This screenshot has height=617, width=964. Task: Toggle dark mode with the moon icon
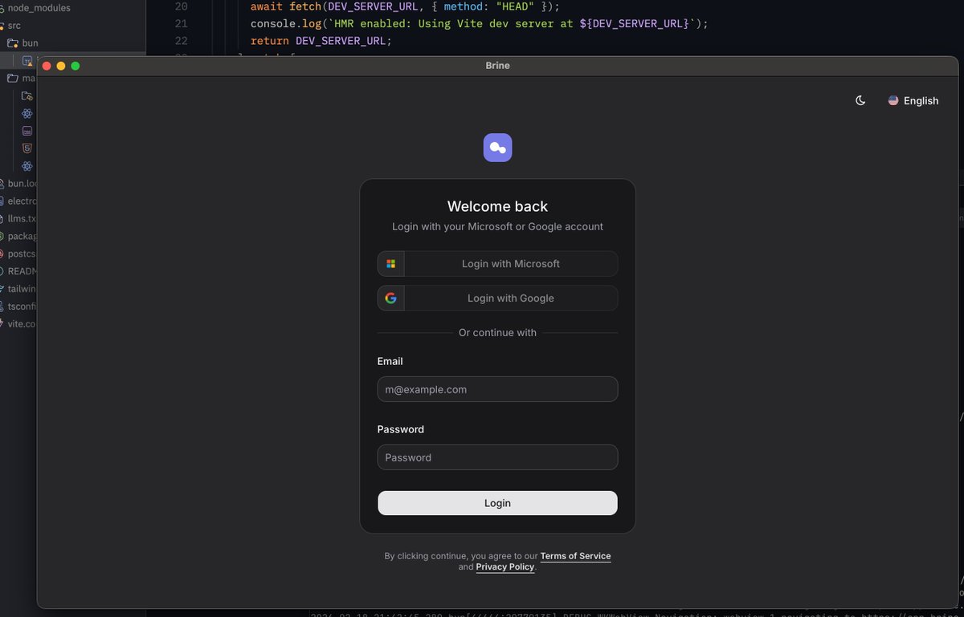[860, 100]
